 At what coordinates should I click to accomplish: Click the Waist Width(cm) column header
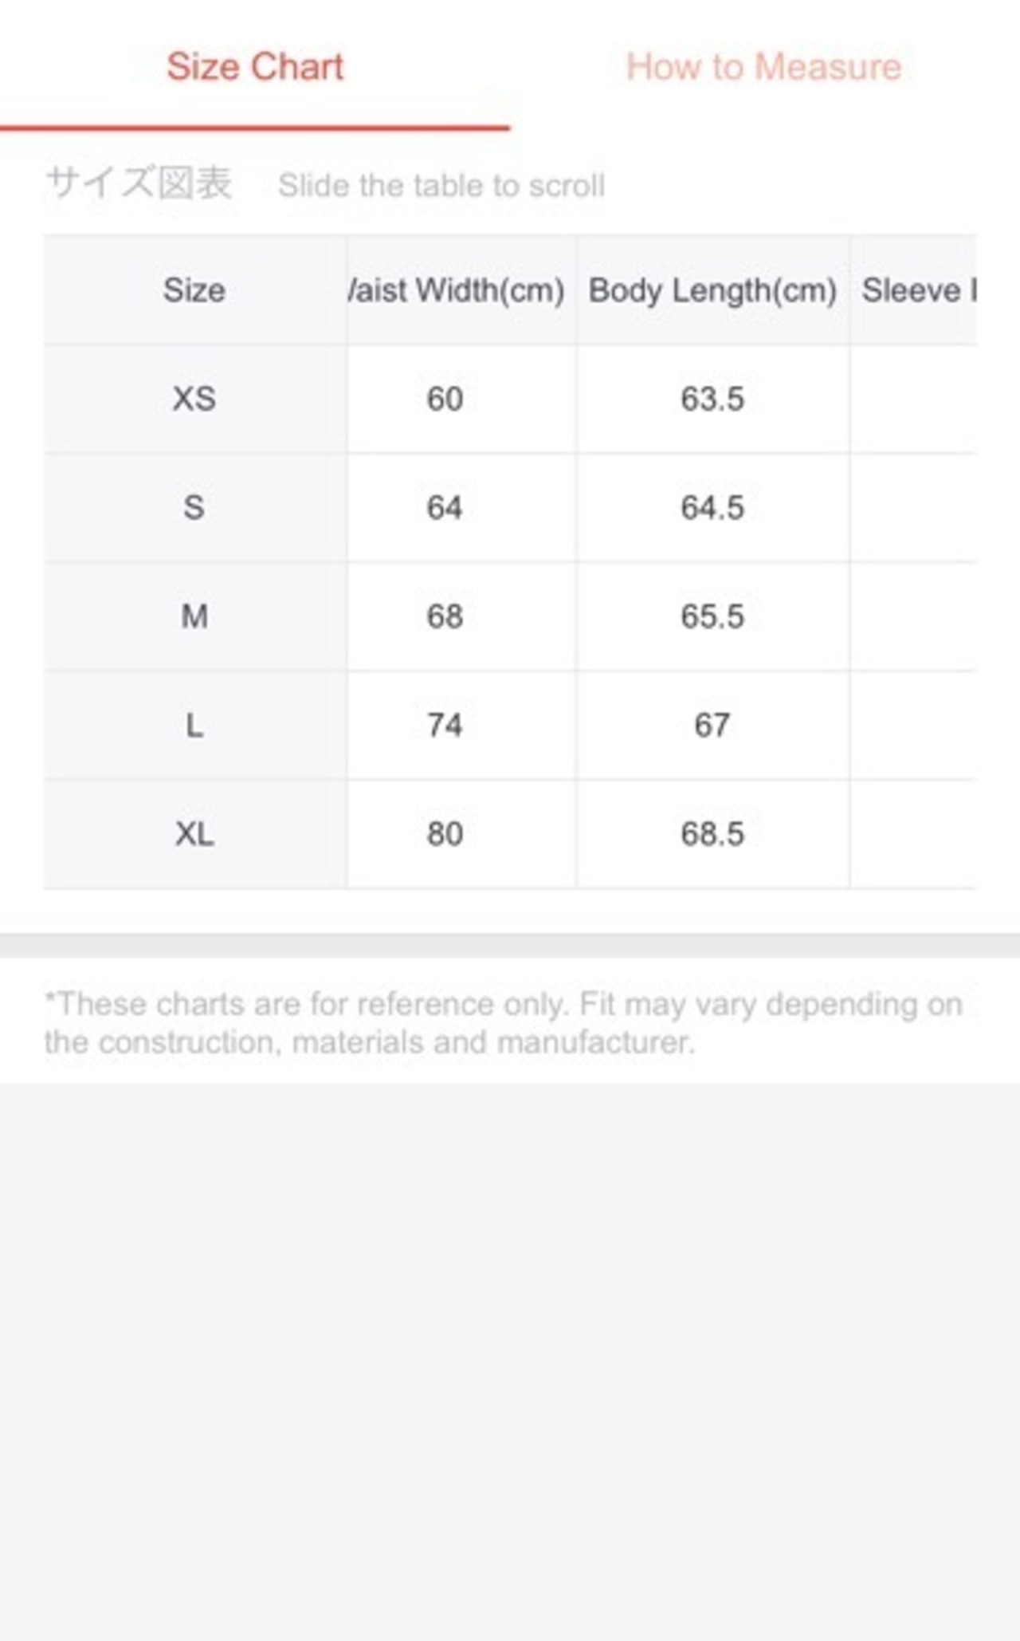pos(457,290)
